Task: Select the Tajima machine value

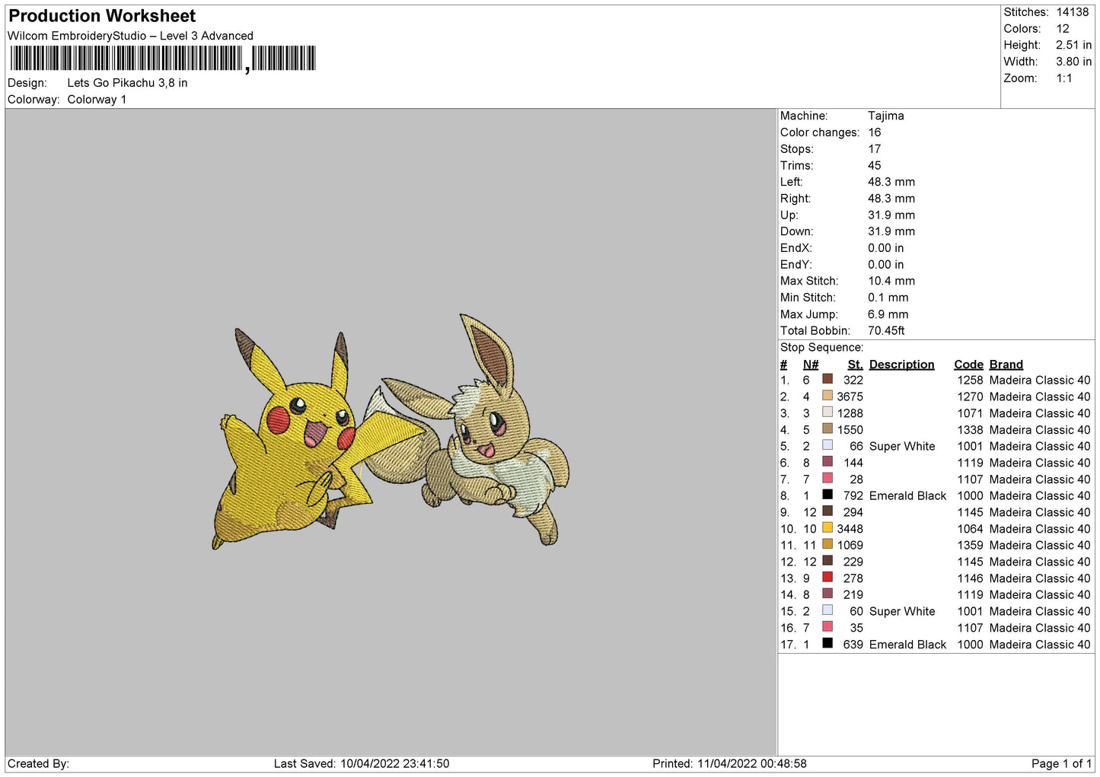Action: (x=885, y=116)
